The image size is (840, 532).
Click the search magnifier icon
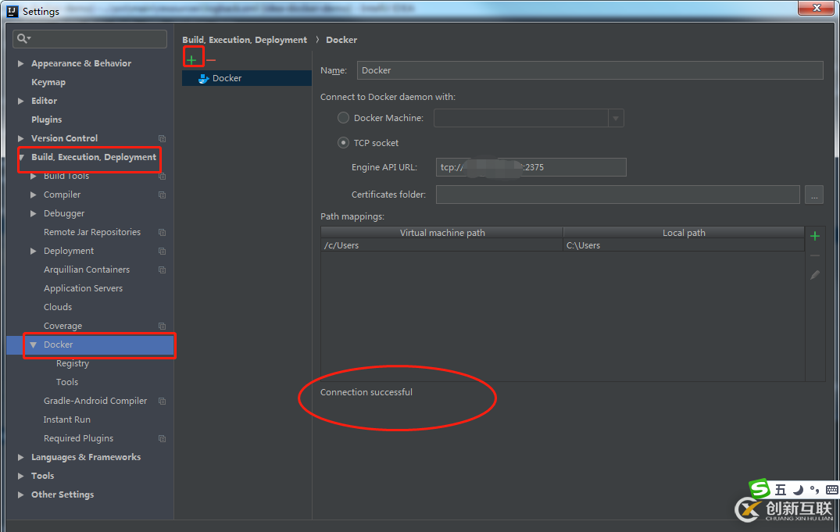pos(23,38)
